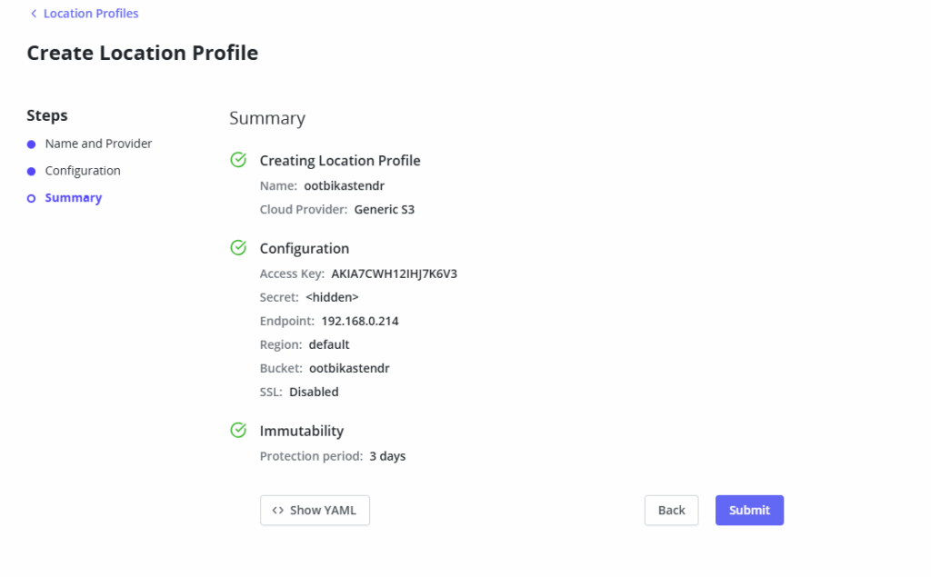
Task: Click the hollow circle beside Summary step
Action: coord(33,197)
